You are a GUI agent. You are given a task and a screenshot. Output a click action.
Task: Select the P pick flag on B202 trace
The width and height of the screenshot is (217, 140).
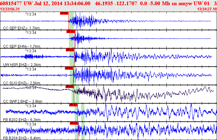(73, 105)
